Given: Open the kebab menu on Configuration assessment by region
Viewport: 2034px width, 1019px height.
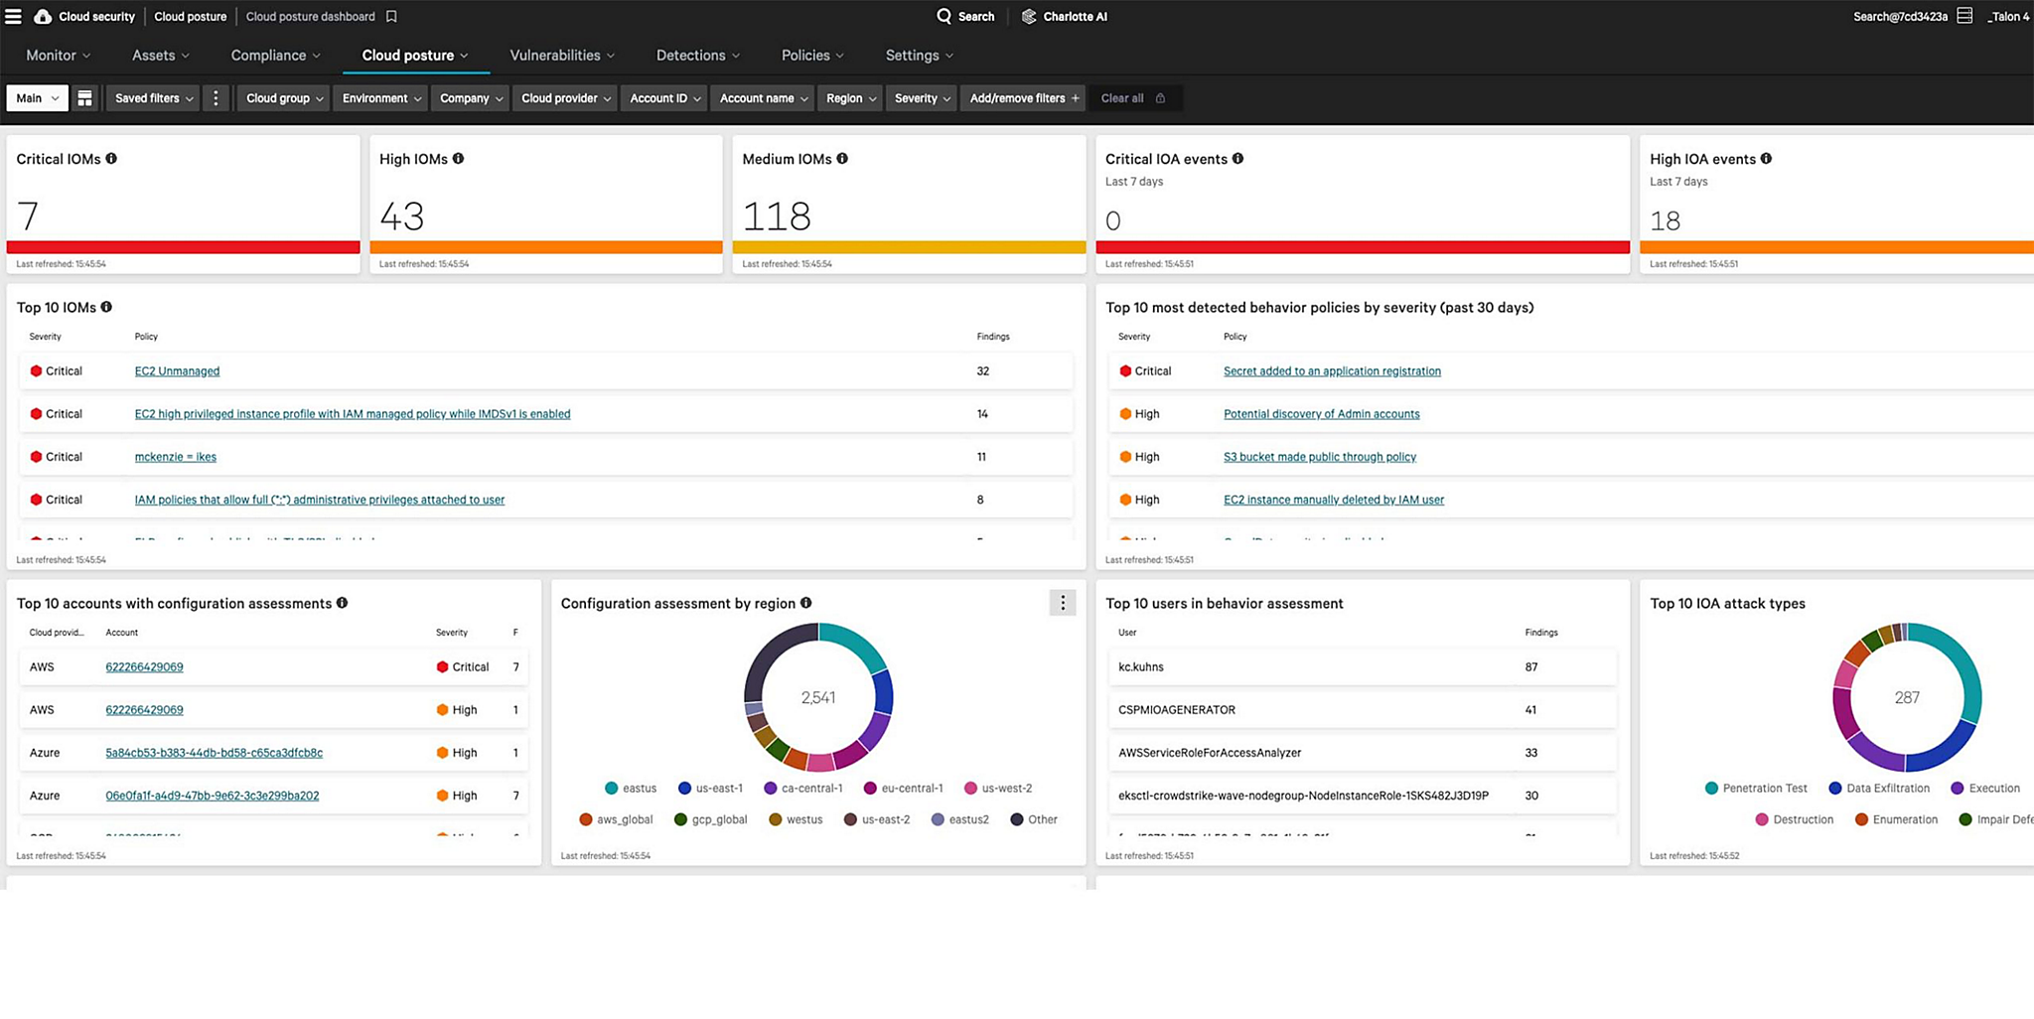Looking at the screenshot, I should [x=1062, y=602].
